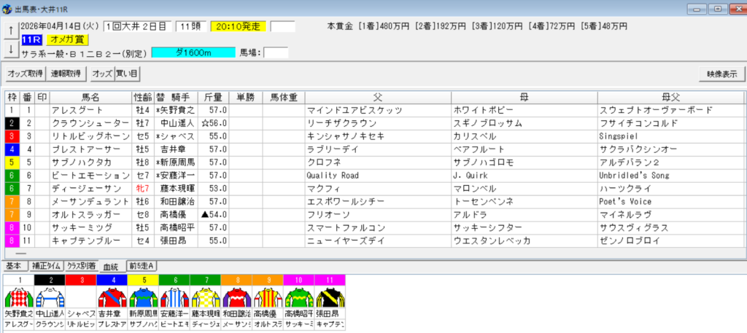The image size is (747, 333).
Task: Click the 速報取得 button
Action: [x=66, y=74]
